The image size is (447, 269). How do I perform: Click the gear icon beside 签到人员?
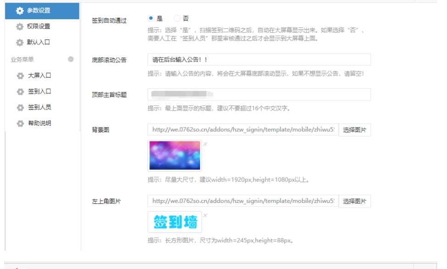pyautogui.click(x=20, y=106)
